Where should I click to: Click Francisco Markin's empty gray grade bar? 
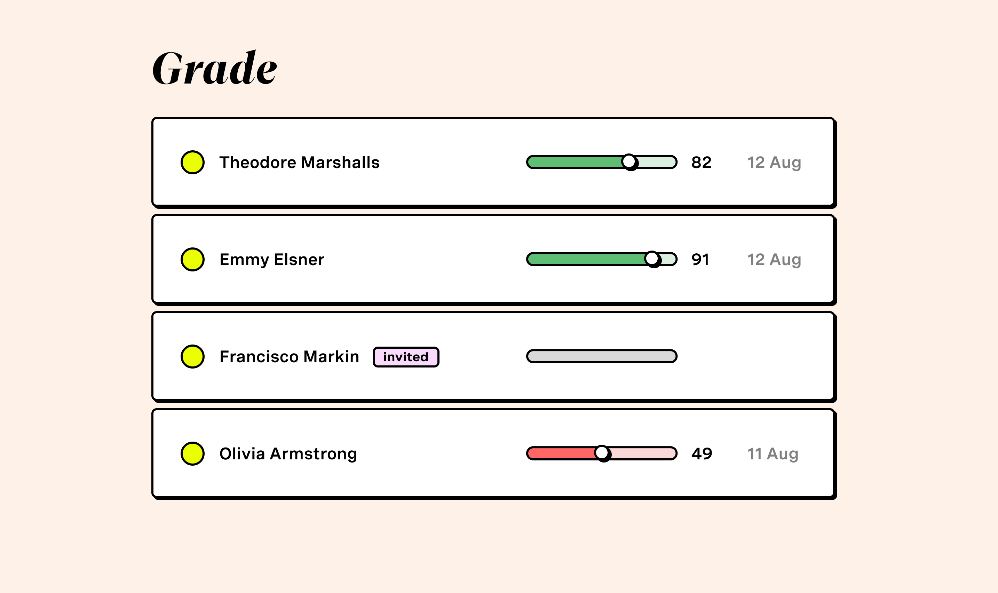pyautogui.click(x=602, y=356)
